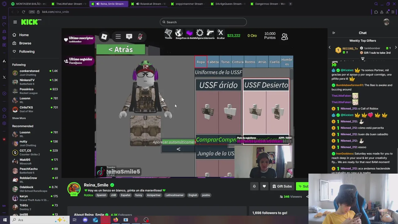Click the green Subscribe button

(302, 186)
